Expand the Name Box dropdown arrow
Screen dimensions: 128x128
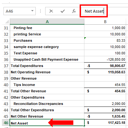point(33,11)
